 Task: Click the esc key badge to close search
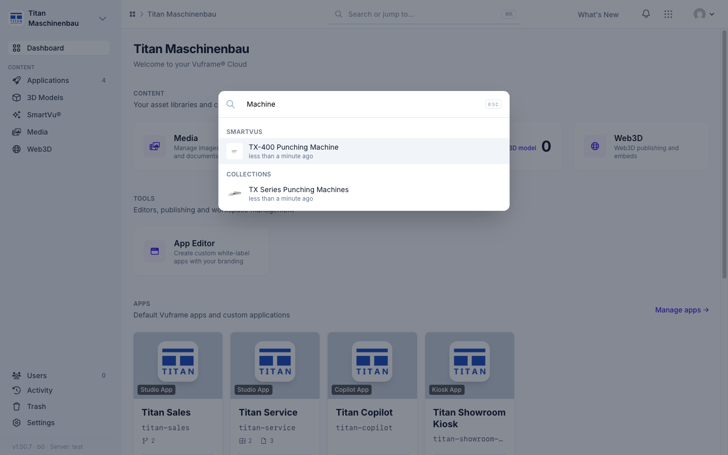point(493,104)
